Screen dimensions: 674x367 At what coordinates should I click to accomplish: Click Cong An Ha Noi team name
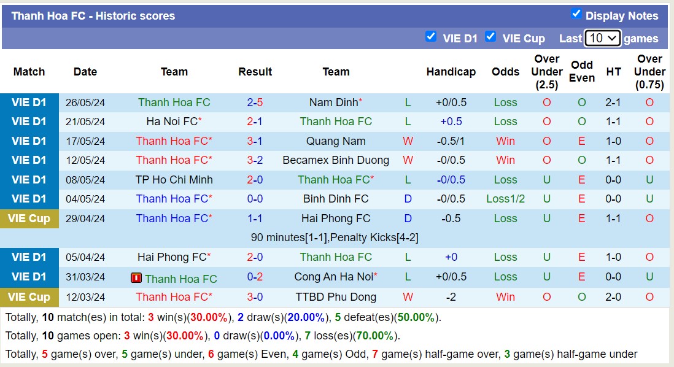(x=334, y=277)
